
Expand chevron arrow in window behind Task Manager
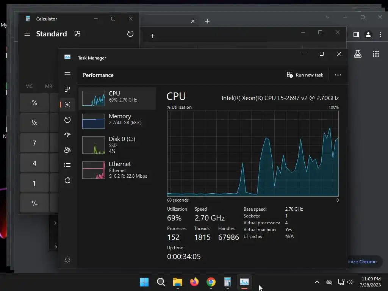coord(55,223)
